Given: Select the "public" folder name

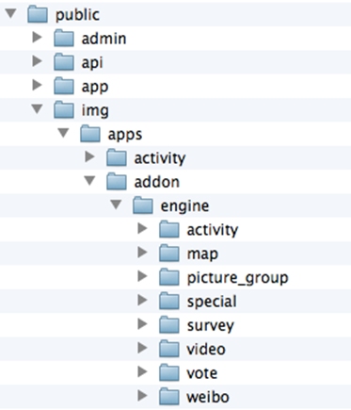Looking at the screenshot, I should coord(77,15).
